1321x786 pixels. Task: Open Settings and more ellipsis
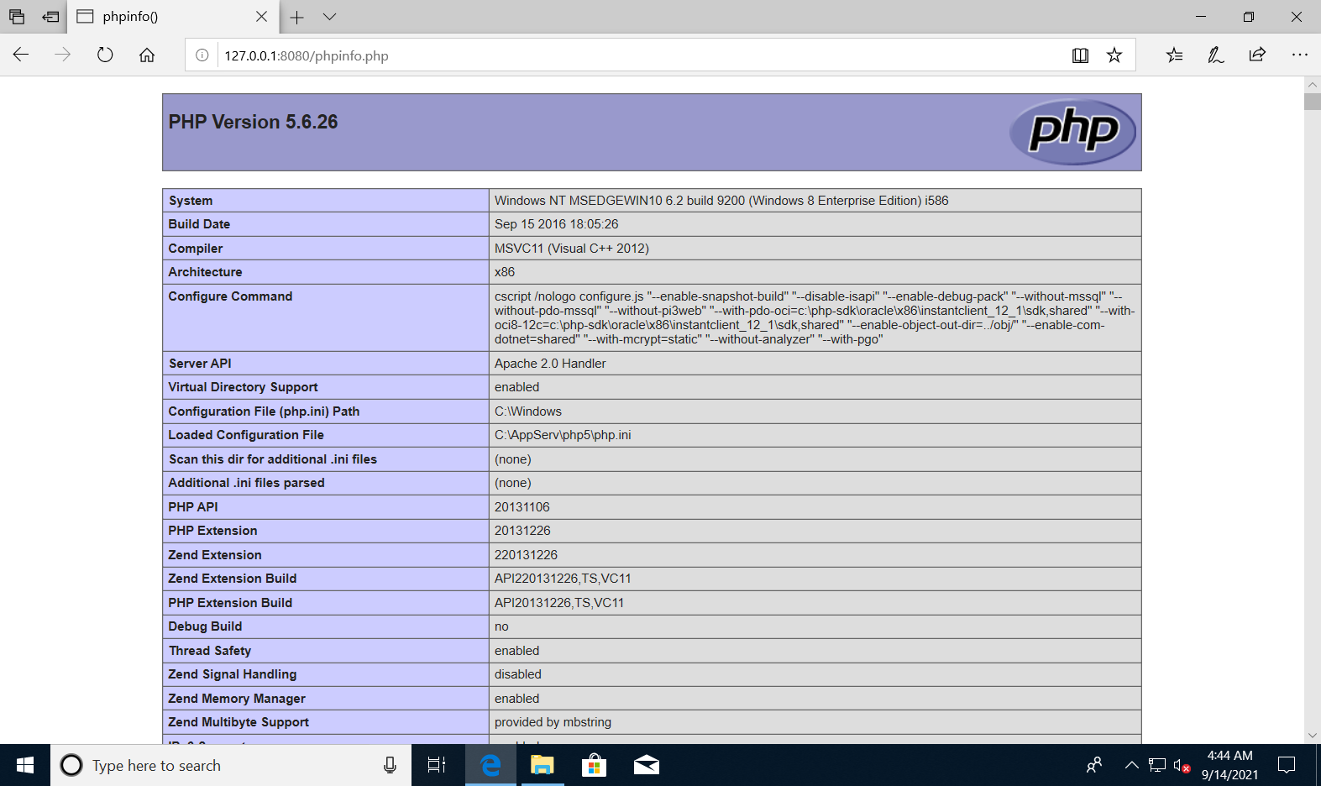coord(1299,55)
